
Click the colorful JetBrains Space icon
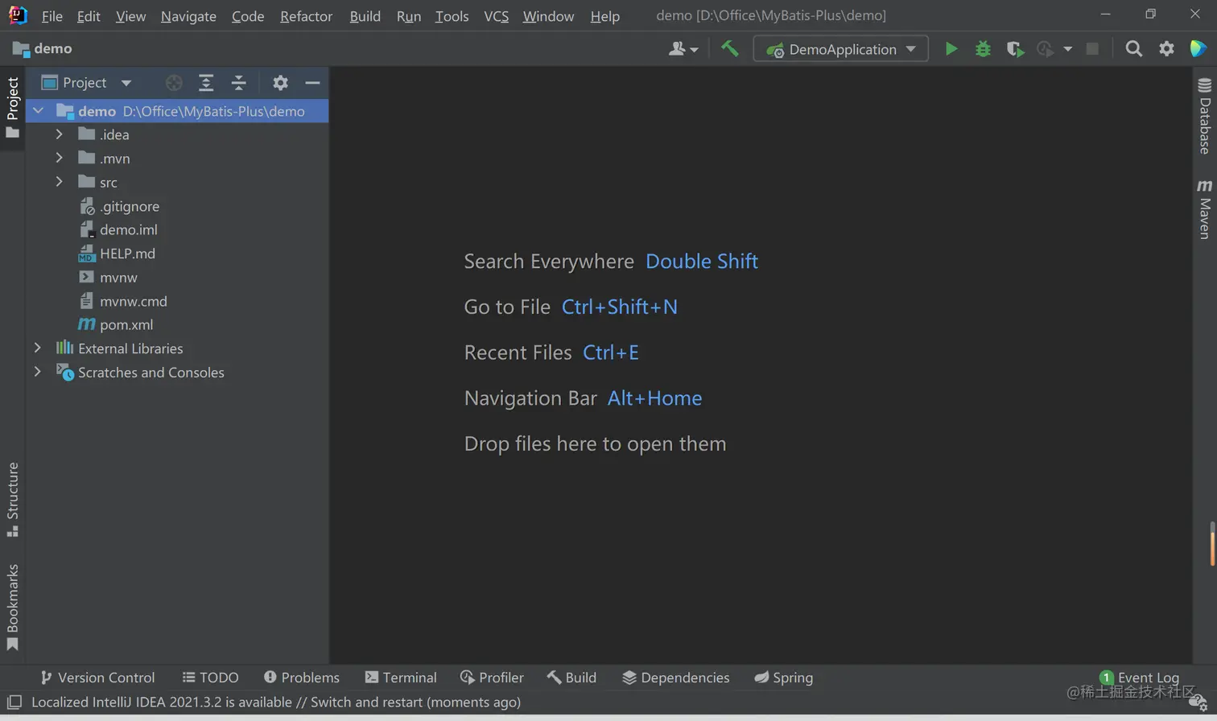1198,48
